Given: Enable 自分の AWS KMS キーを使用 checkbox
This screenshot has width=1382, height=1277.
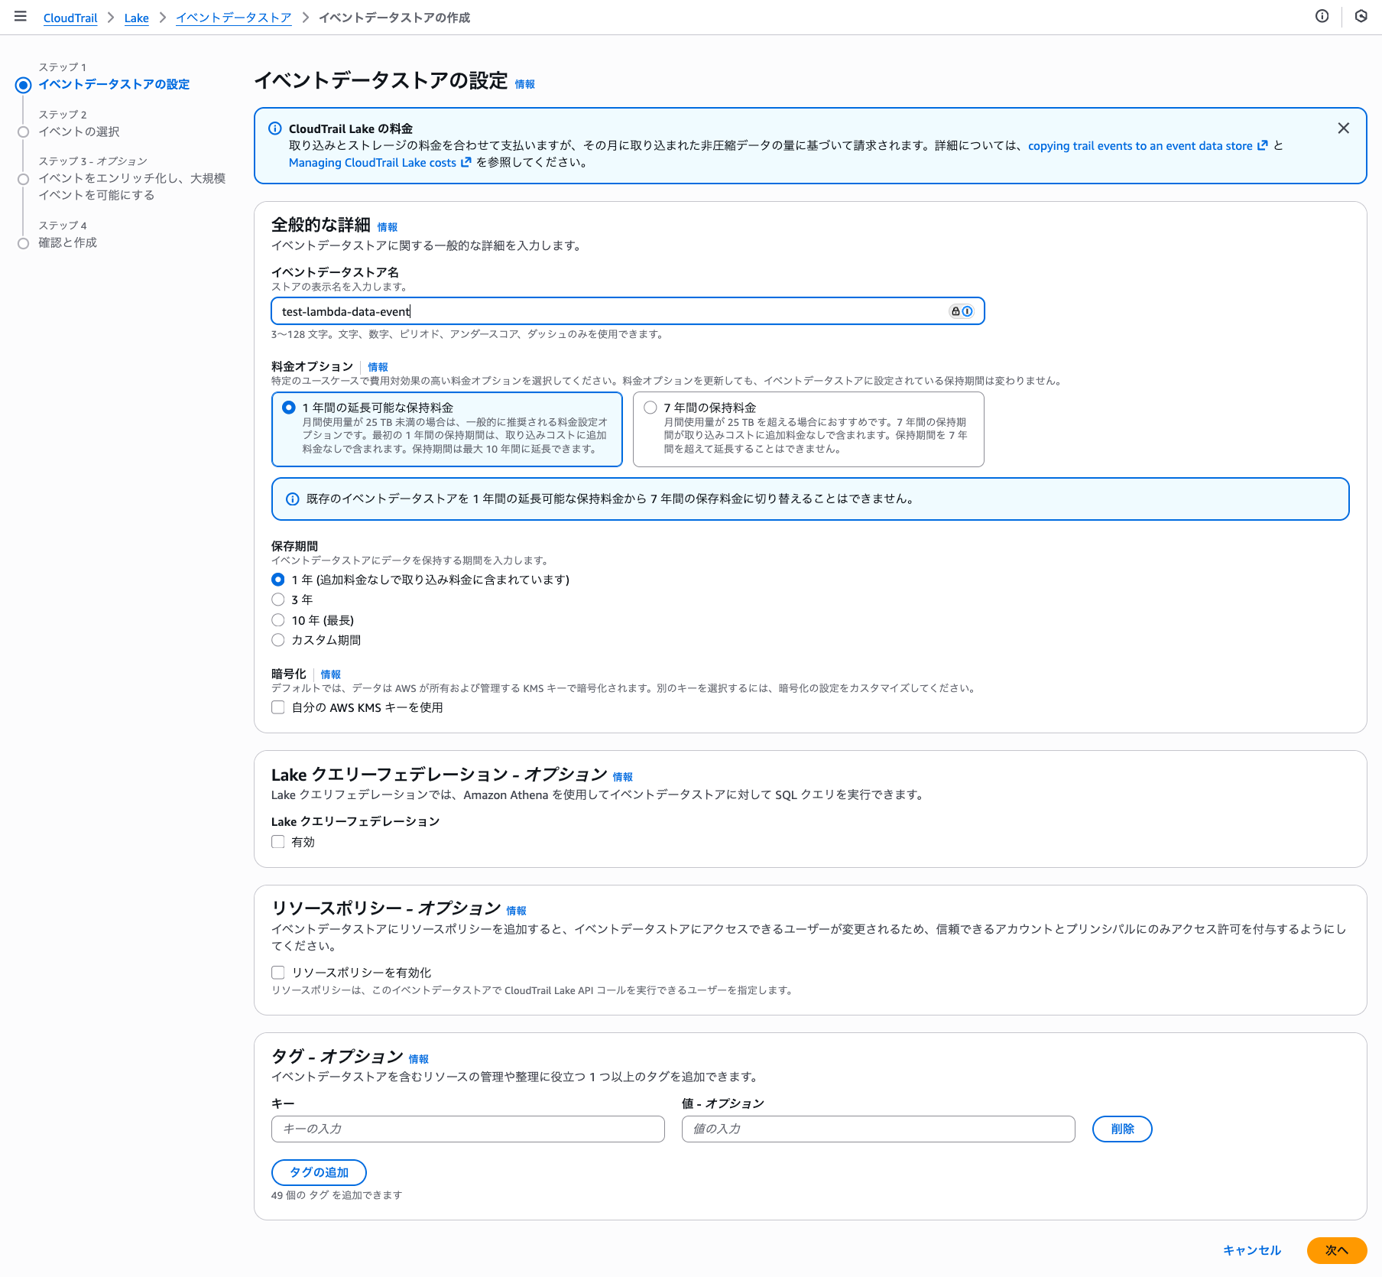Looking at the screenshot, I should [278, 707].
